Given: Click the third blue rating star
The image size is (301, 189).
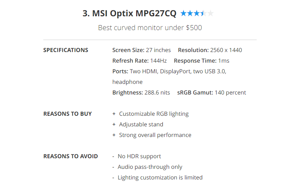Looking at the screenshot, I should [197, 14].
